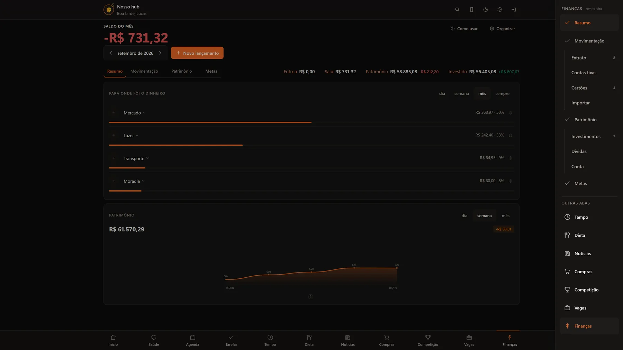
Task: Open the search icon in the header
Action: coord(457,10)
